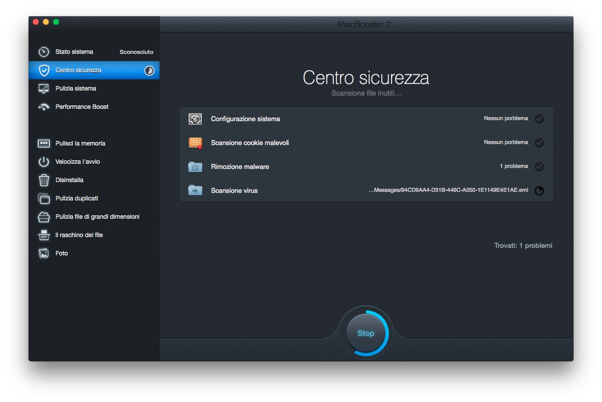
Task: Open the Foto tool
Action: [x=94, y=253]
